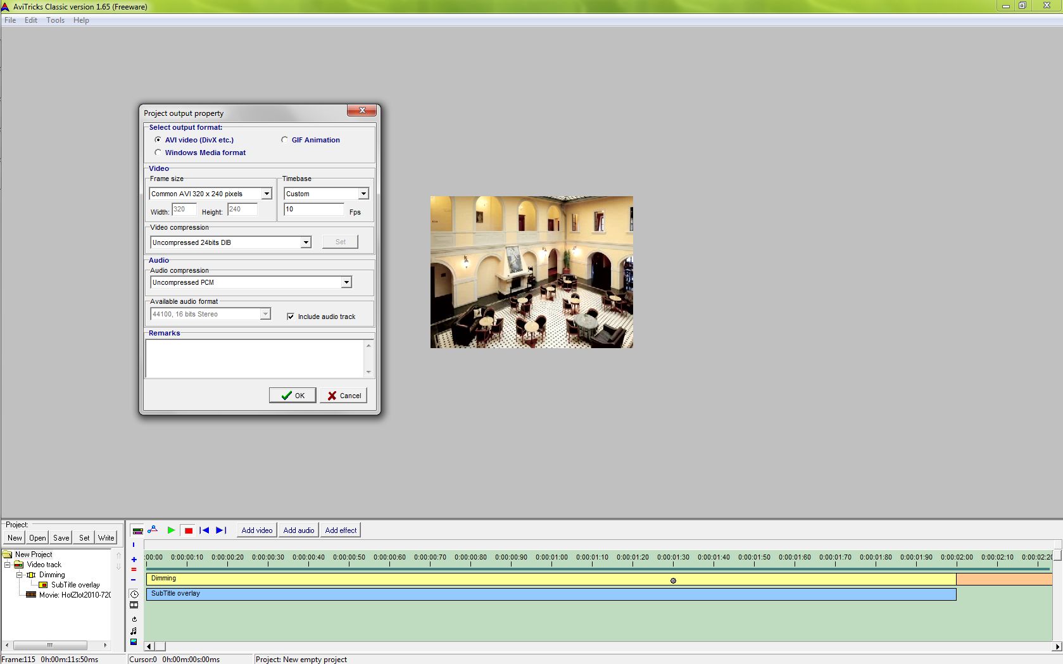Click the Add audio button
Viewport: 1063px width, 664px height.
coord(299,530)
